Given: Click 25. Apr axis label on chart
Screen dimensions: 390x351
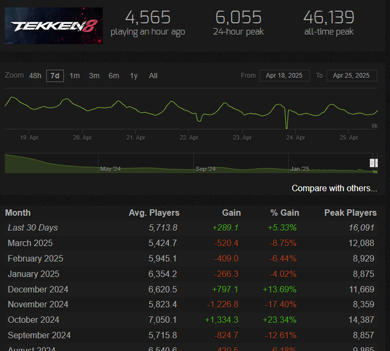Looking at the screenshot, I should point(349,138).
